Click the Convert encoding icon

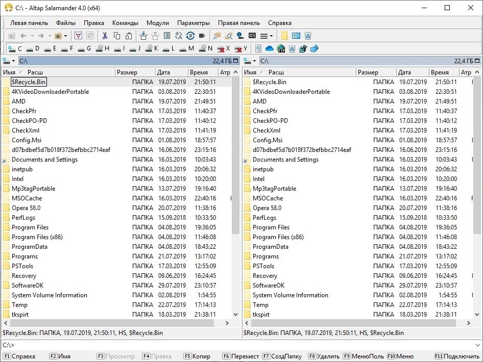pyautogui.click(x=190, y=36)
